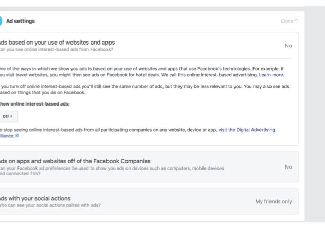This screenshot has height=230, width=325.
Task: Expand the Ads with your social actions section
Action: coord(35,198)
